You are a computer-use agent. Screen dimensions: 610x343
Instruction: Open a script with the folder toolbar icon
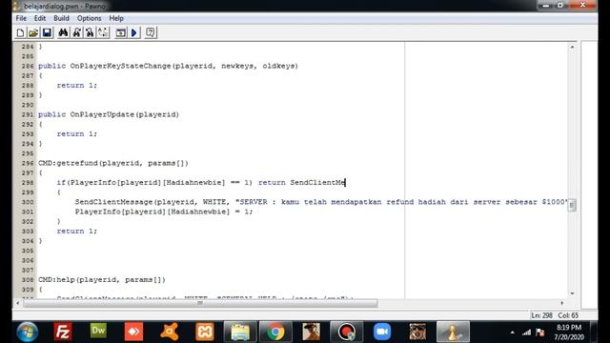(x=33, y=33)
